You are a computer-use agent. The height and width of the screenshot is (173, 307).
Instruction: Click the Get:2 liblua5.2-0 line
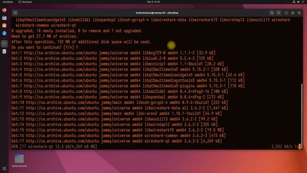click(x=112, y=59)
